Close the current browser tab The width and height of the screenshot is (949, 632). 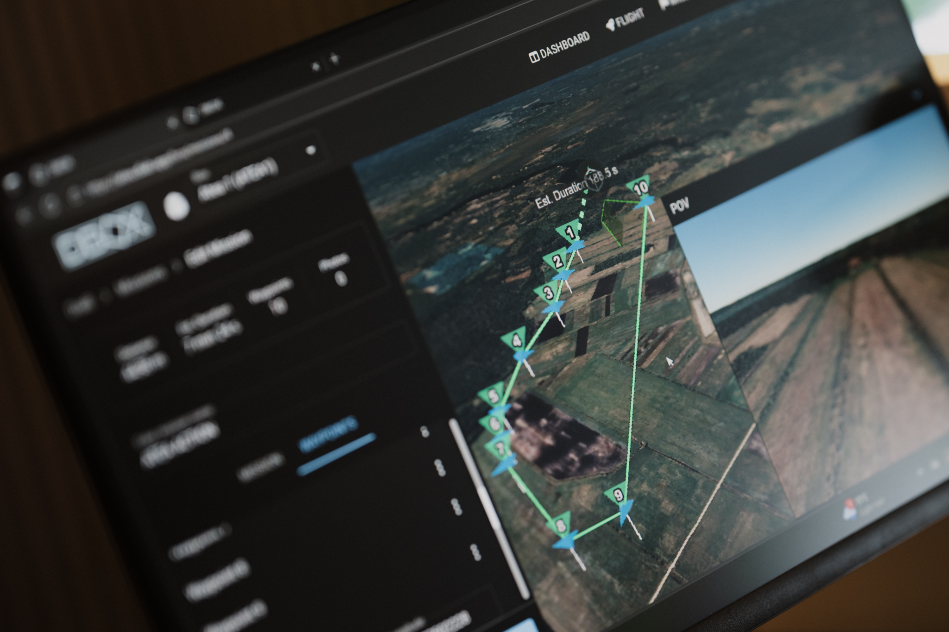pos(316,67)
